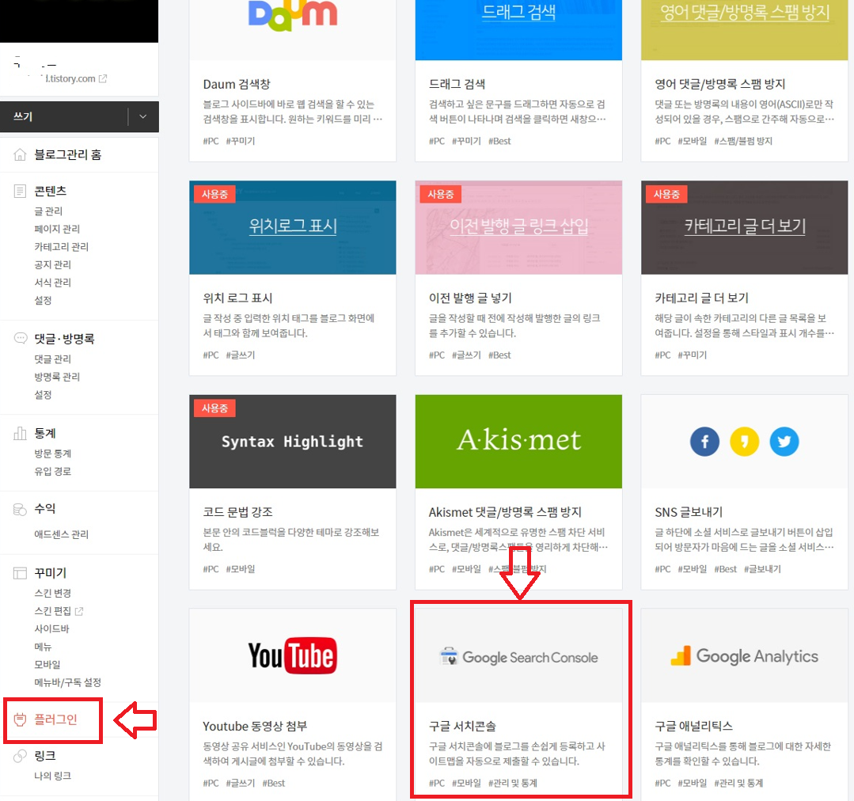Image resolution: width=854 pixels, height=801 pixels.
Task: Click the YouTube logo
Action: (x=293, y=655)
